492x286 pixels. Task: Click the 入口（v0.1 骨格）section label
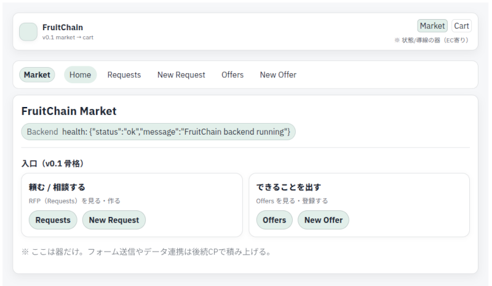(52, 164)
